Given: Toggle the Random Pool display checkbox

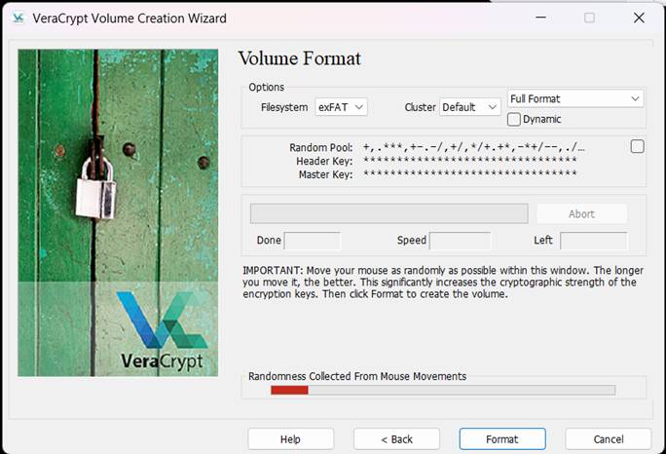Looking at the screenshot, I should (637, 147).
